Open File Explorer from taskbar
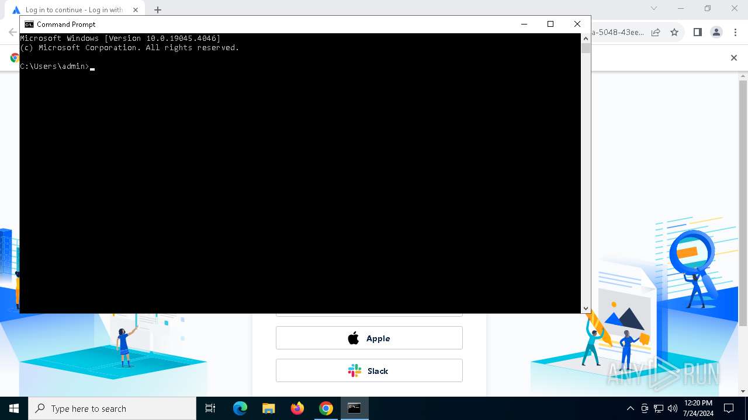The height and width of the screenshot is (420, 748). pyautogui.click(x=269, y=408)
